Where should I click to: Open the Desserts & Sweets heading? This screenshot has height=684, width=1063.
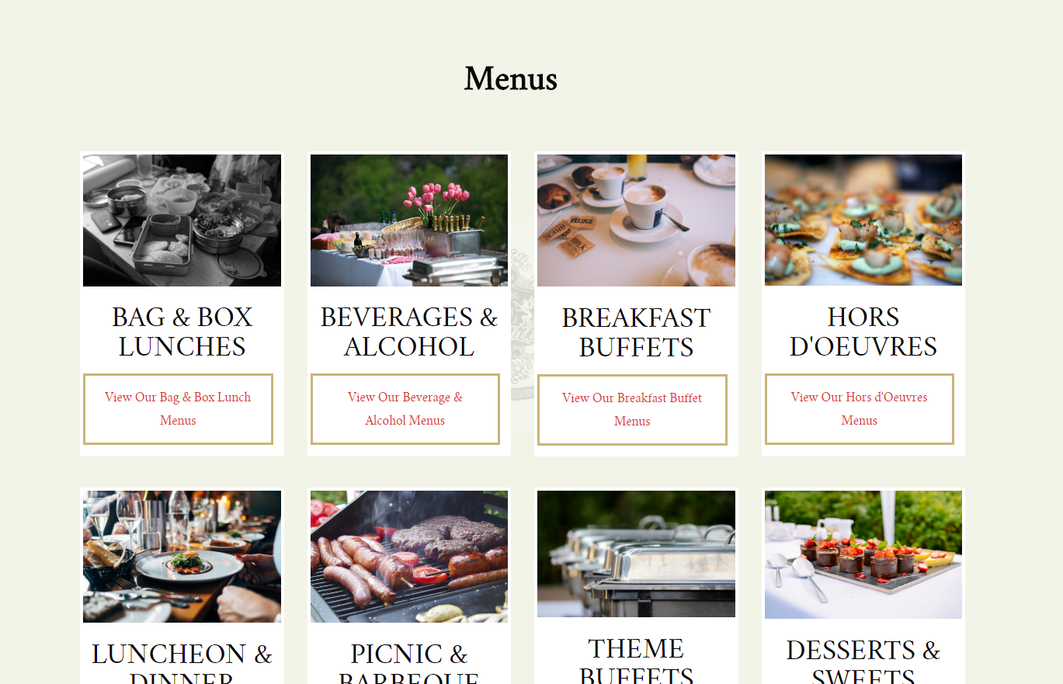coord(863,660)
